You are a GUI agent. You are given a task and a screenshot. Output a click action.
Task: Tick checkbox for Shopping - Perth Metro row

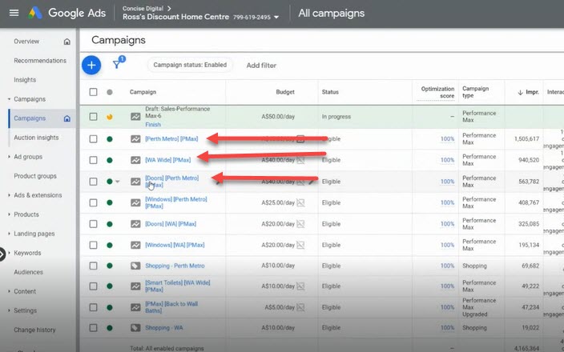[93, 266]
